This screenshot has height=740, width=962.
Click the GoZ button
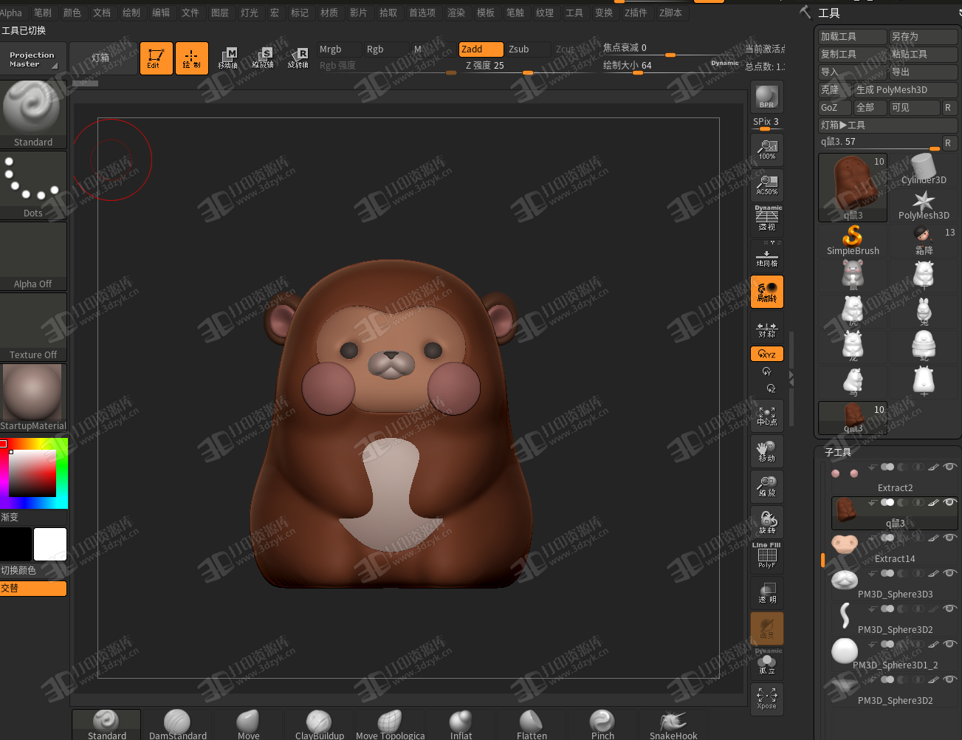coord(835,107)
